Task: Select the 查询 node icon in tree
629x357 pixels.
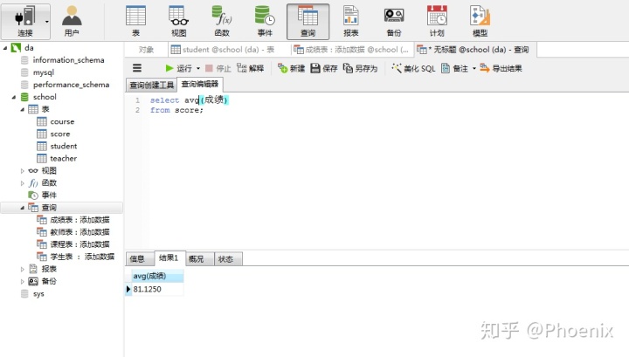Action: pyautogui.click(x=33, y=208)
